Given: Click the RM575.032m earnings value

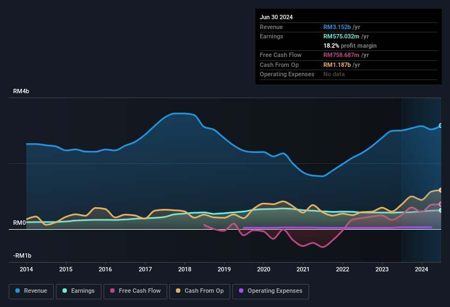Looking at the screenshot, I should [x=341, y=36].
